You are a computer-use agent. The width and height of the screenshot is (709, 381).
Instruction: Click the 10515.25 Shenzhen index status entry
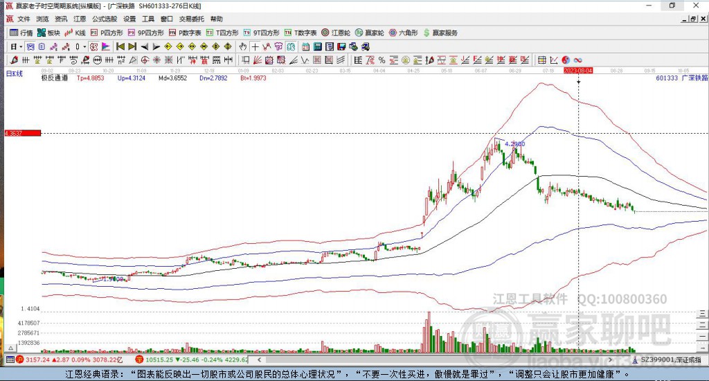pos(192,360)
